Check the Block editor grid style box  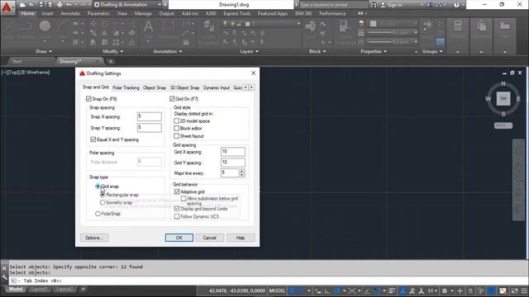point(176,129)
